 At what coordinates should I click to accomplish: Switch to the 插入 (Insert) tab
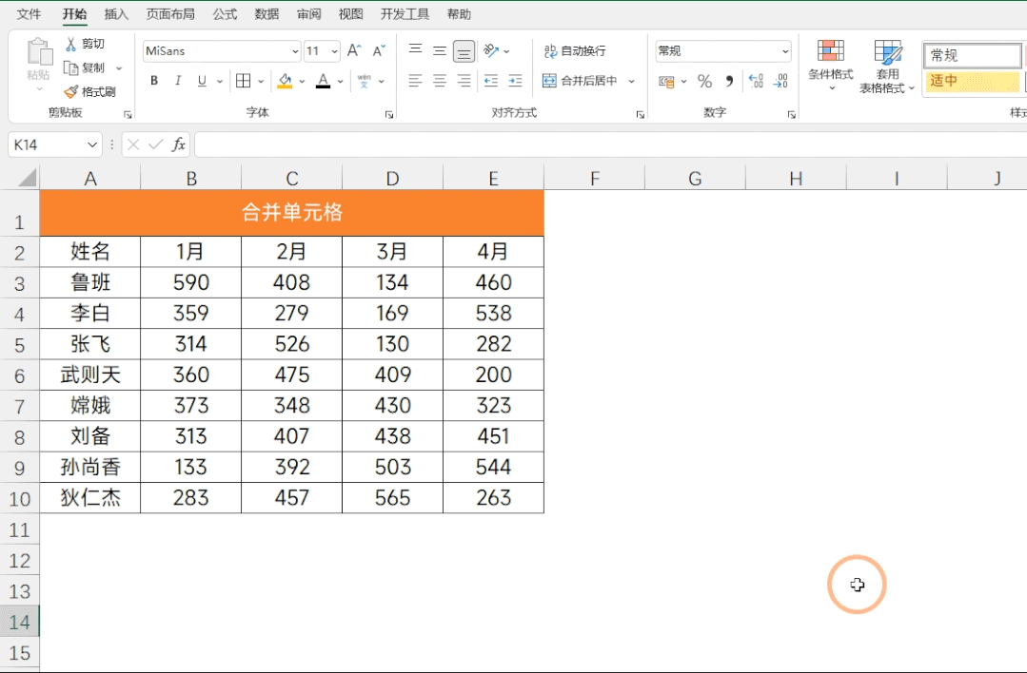click(116, 13)
